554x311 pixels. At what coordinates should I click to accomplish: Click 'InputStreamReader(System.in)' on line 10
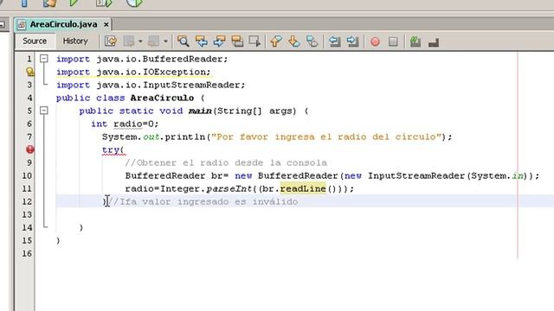448,176
